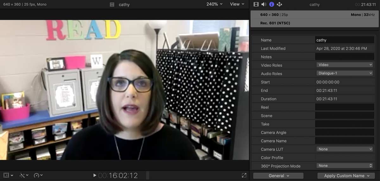Click into the Take field
380x181 pixels.
pos(345,124)
